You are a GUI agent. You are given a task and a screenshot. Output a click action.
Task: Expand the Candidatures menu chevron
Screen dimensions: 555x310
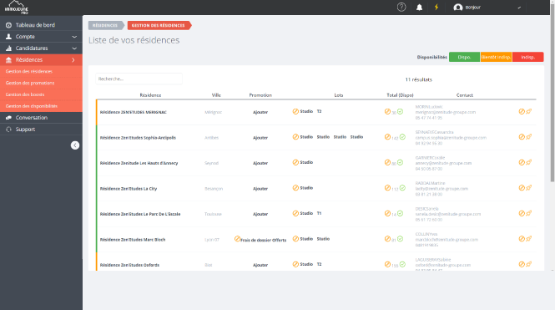74,48
